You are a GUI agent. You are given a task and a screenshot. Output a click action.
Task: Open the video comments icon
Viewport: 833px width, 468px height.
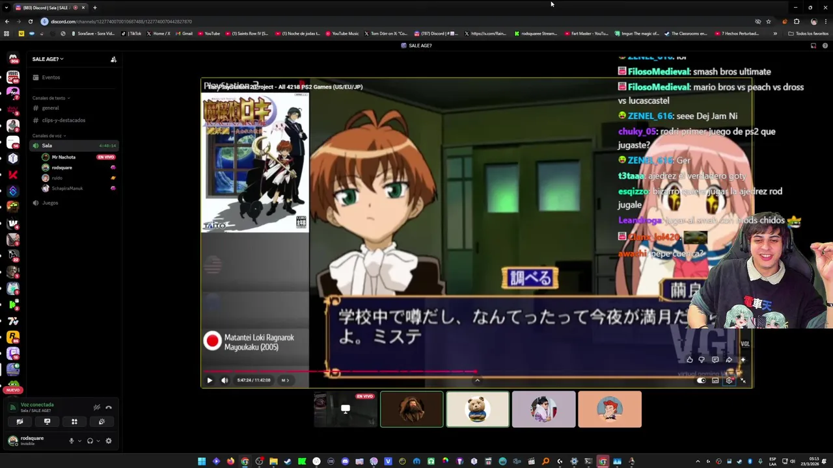point(715,359)
